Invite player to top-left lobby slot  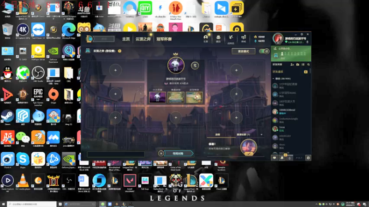click(x=115, y=70)
